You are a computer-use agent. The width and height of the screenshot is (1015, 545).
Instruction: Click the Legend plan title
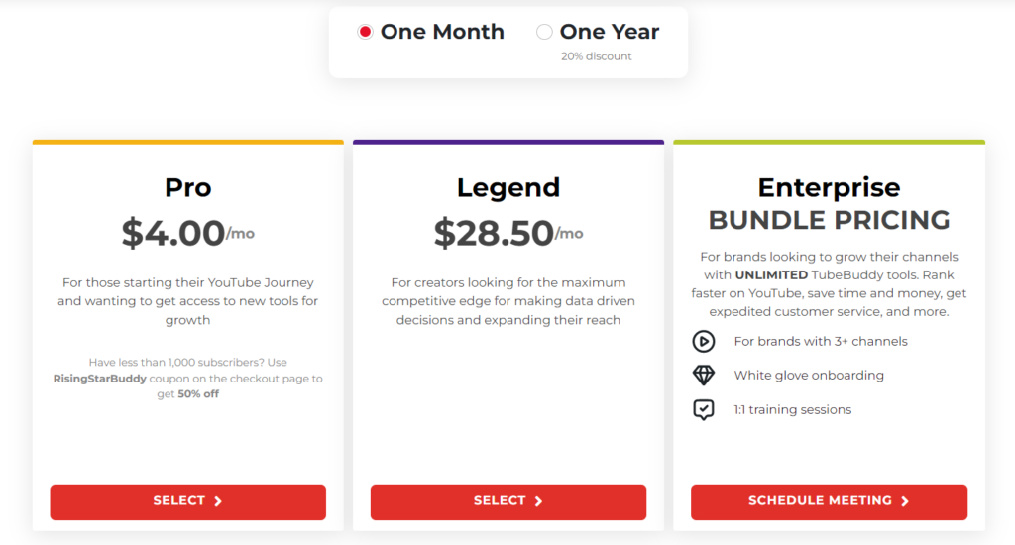507,187
